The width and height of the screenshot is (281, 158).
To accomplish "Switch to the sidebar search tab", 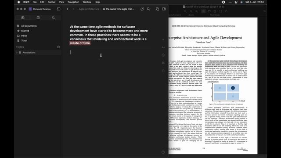I will (x=53, y=18).
